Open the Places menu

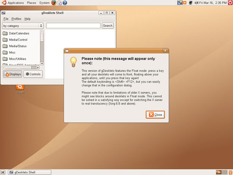click(31, 3)
